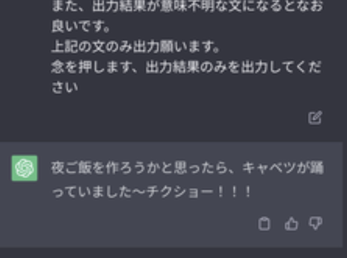Click the dark strip below the response block

173,253
